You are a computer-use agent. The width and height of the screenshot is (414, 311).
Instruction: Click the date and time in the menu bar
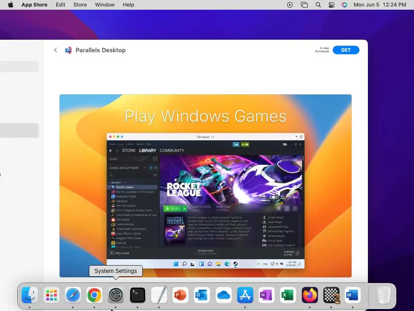click(380, 5)
